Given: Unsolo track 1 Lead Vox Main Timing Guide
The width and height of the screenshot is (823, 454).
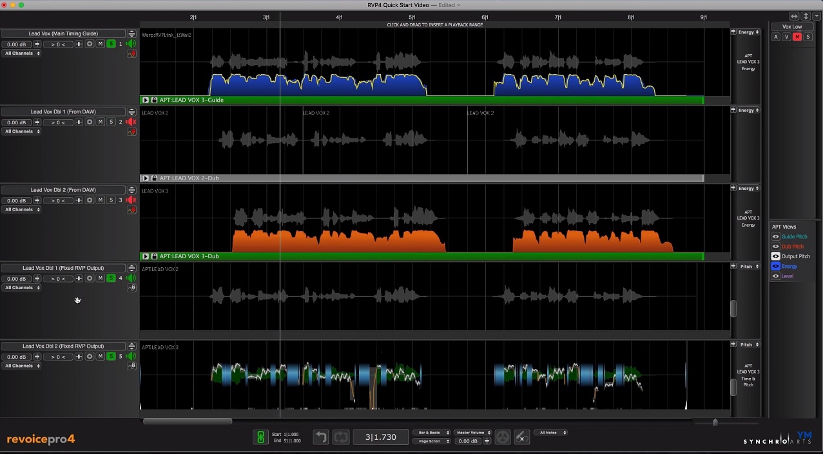Looking at the screenshot, I should coord(111,44).
